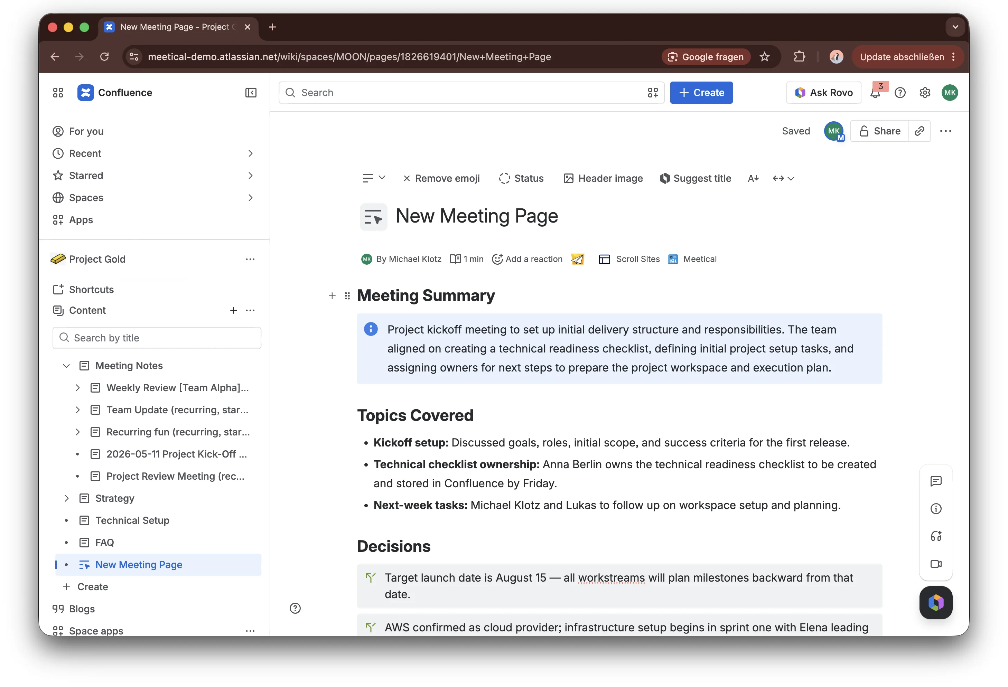Add a Header image
The width and height of the screenshot is (1008, 687).
603,178
